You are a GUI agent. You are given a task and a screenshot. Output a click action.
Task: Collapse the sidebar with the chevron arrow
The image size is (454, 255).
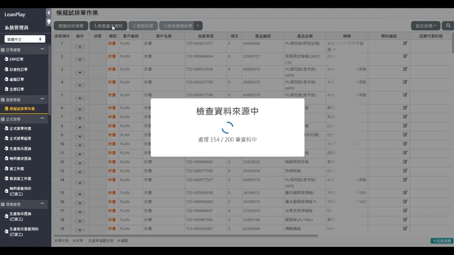point(49,13)
